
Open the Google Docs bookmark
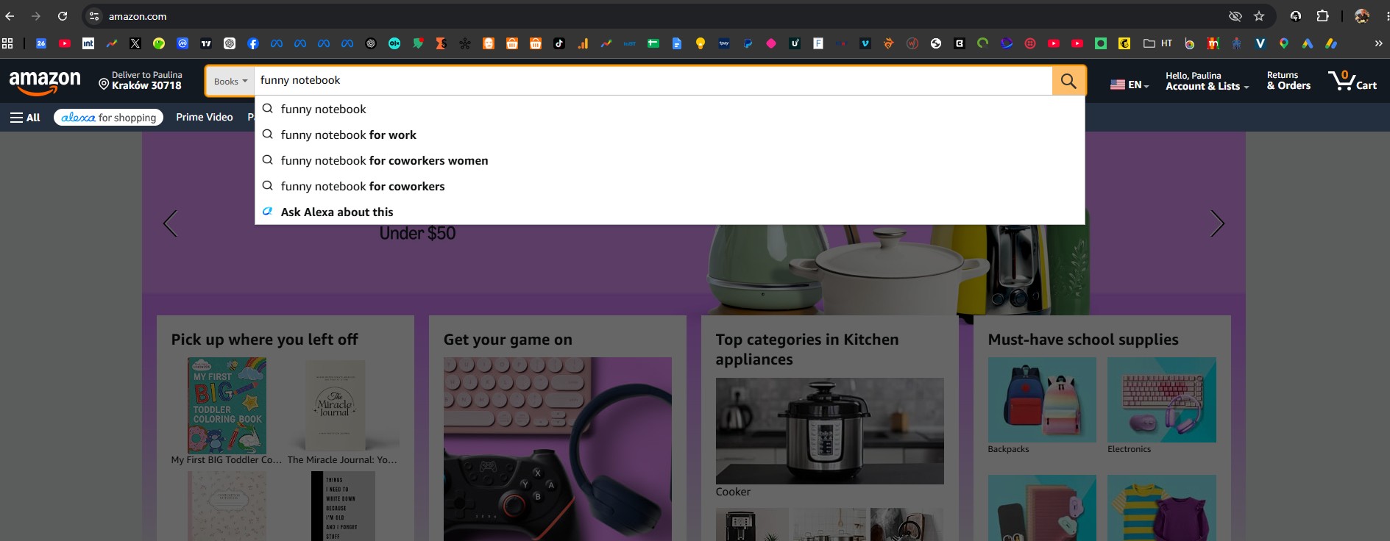pyautogui.click(x=677, y=43)
